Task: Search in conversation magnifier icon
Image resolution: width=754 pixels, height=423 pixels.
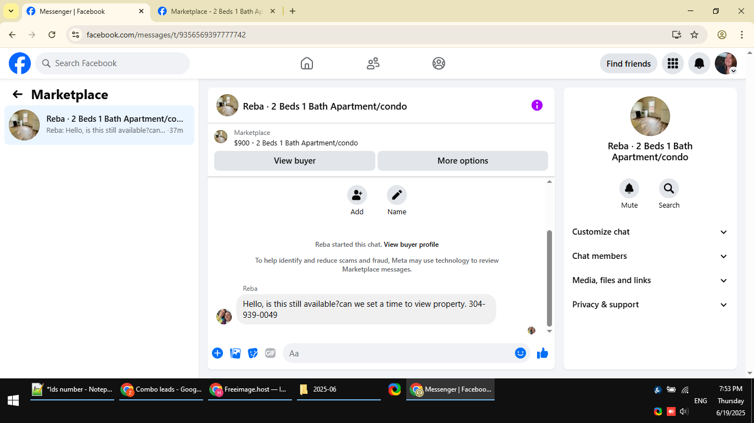Action: (x=669, y=189)
